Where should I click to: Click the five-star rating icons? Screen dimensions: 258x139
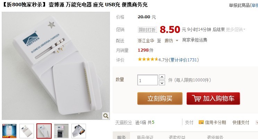pos(148,59)
